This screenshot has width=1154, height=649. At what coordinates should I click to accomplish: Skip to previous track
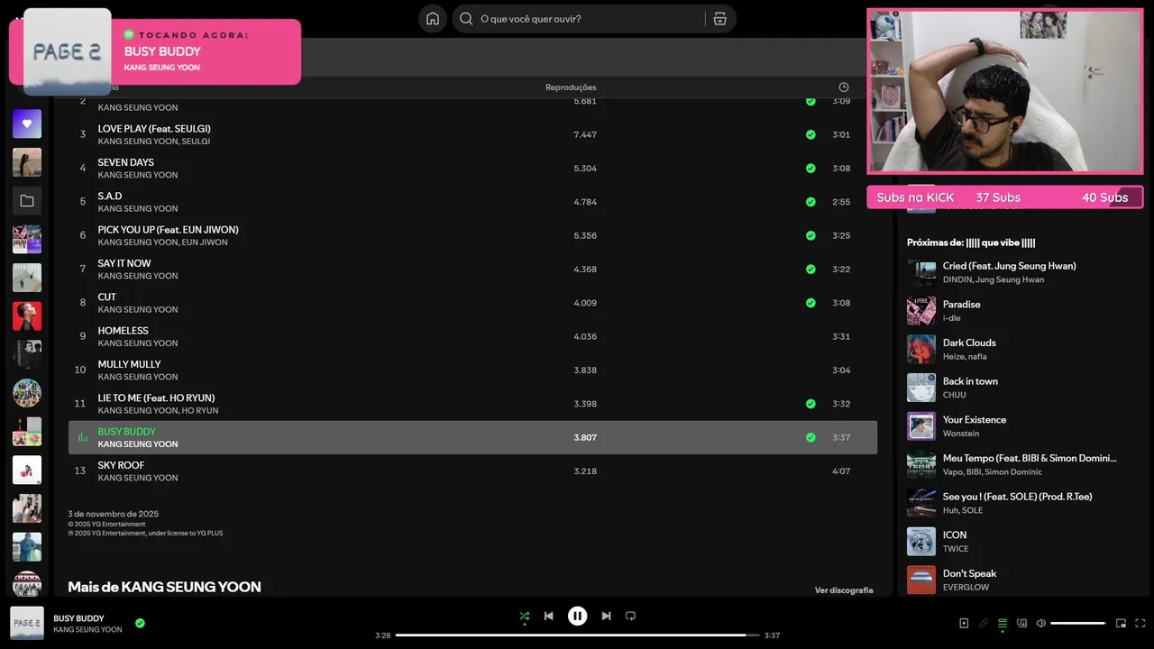(548, 617)
